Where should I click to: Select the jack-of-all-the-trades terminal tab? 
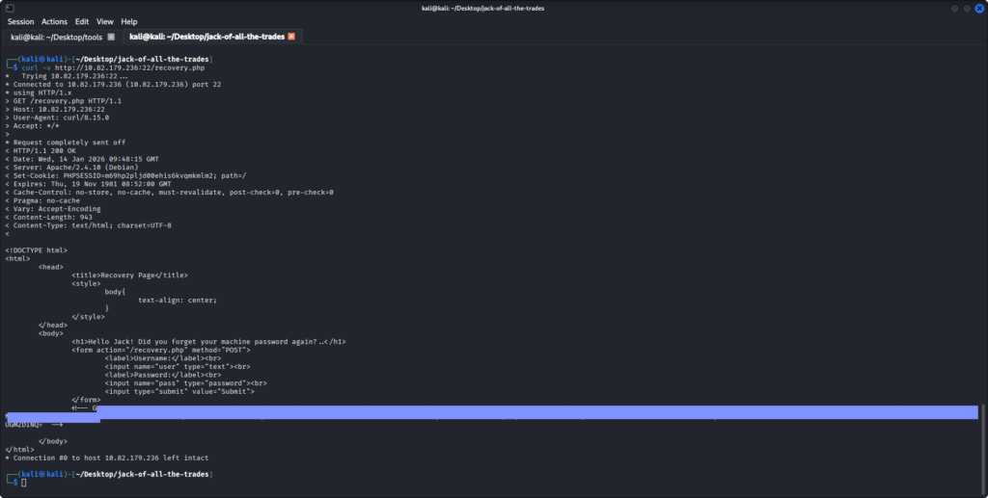[206, 37]
